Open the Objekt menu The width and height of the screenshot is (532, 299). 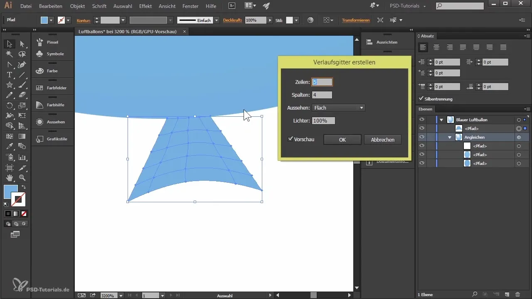tap(78, 6)
